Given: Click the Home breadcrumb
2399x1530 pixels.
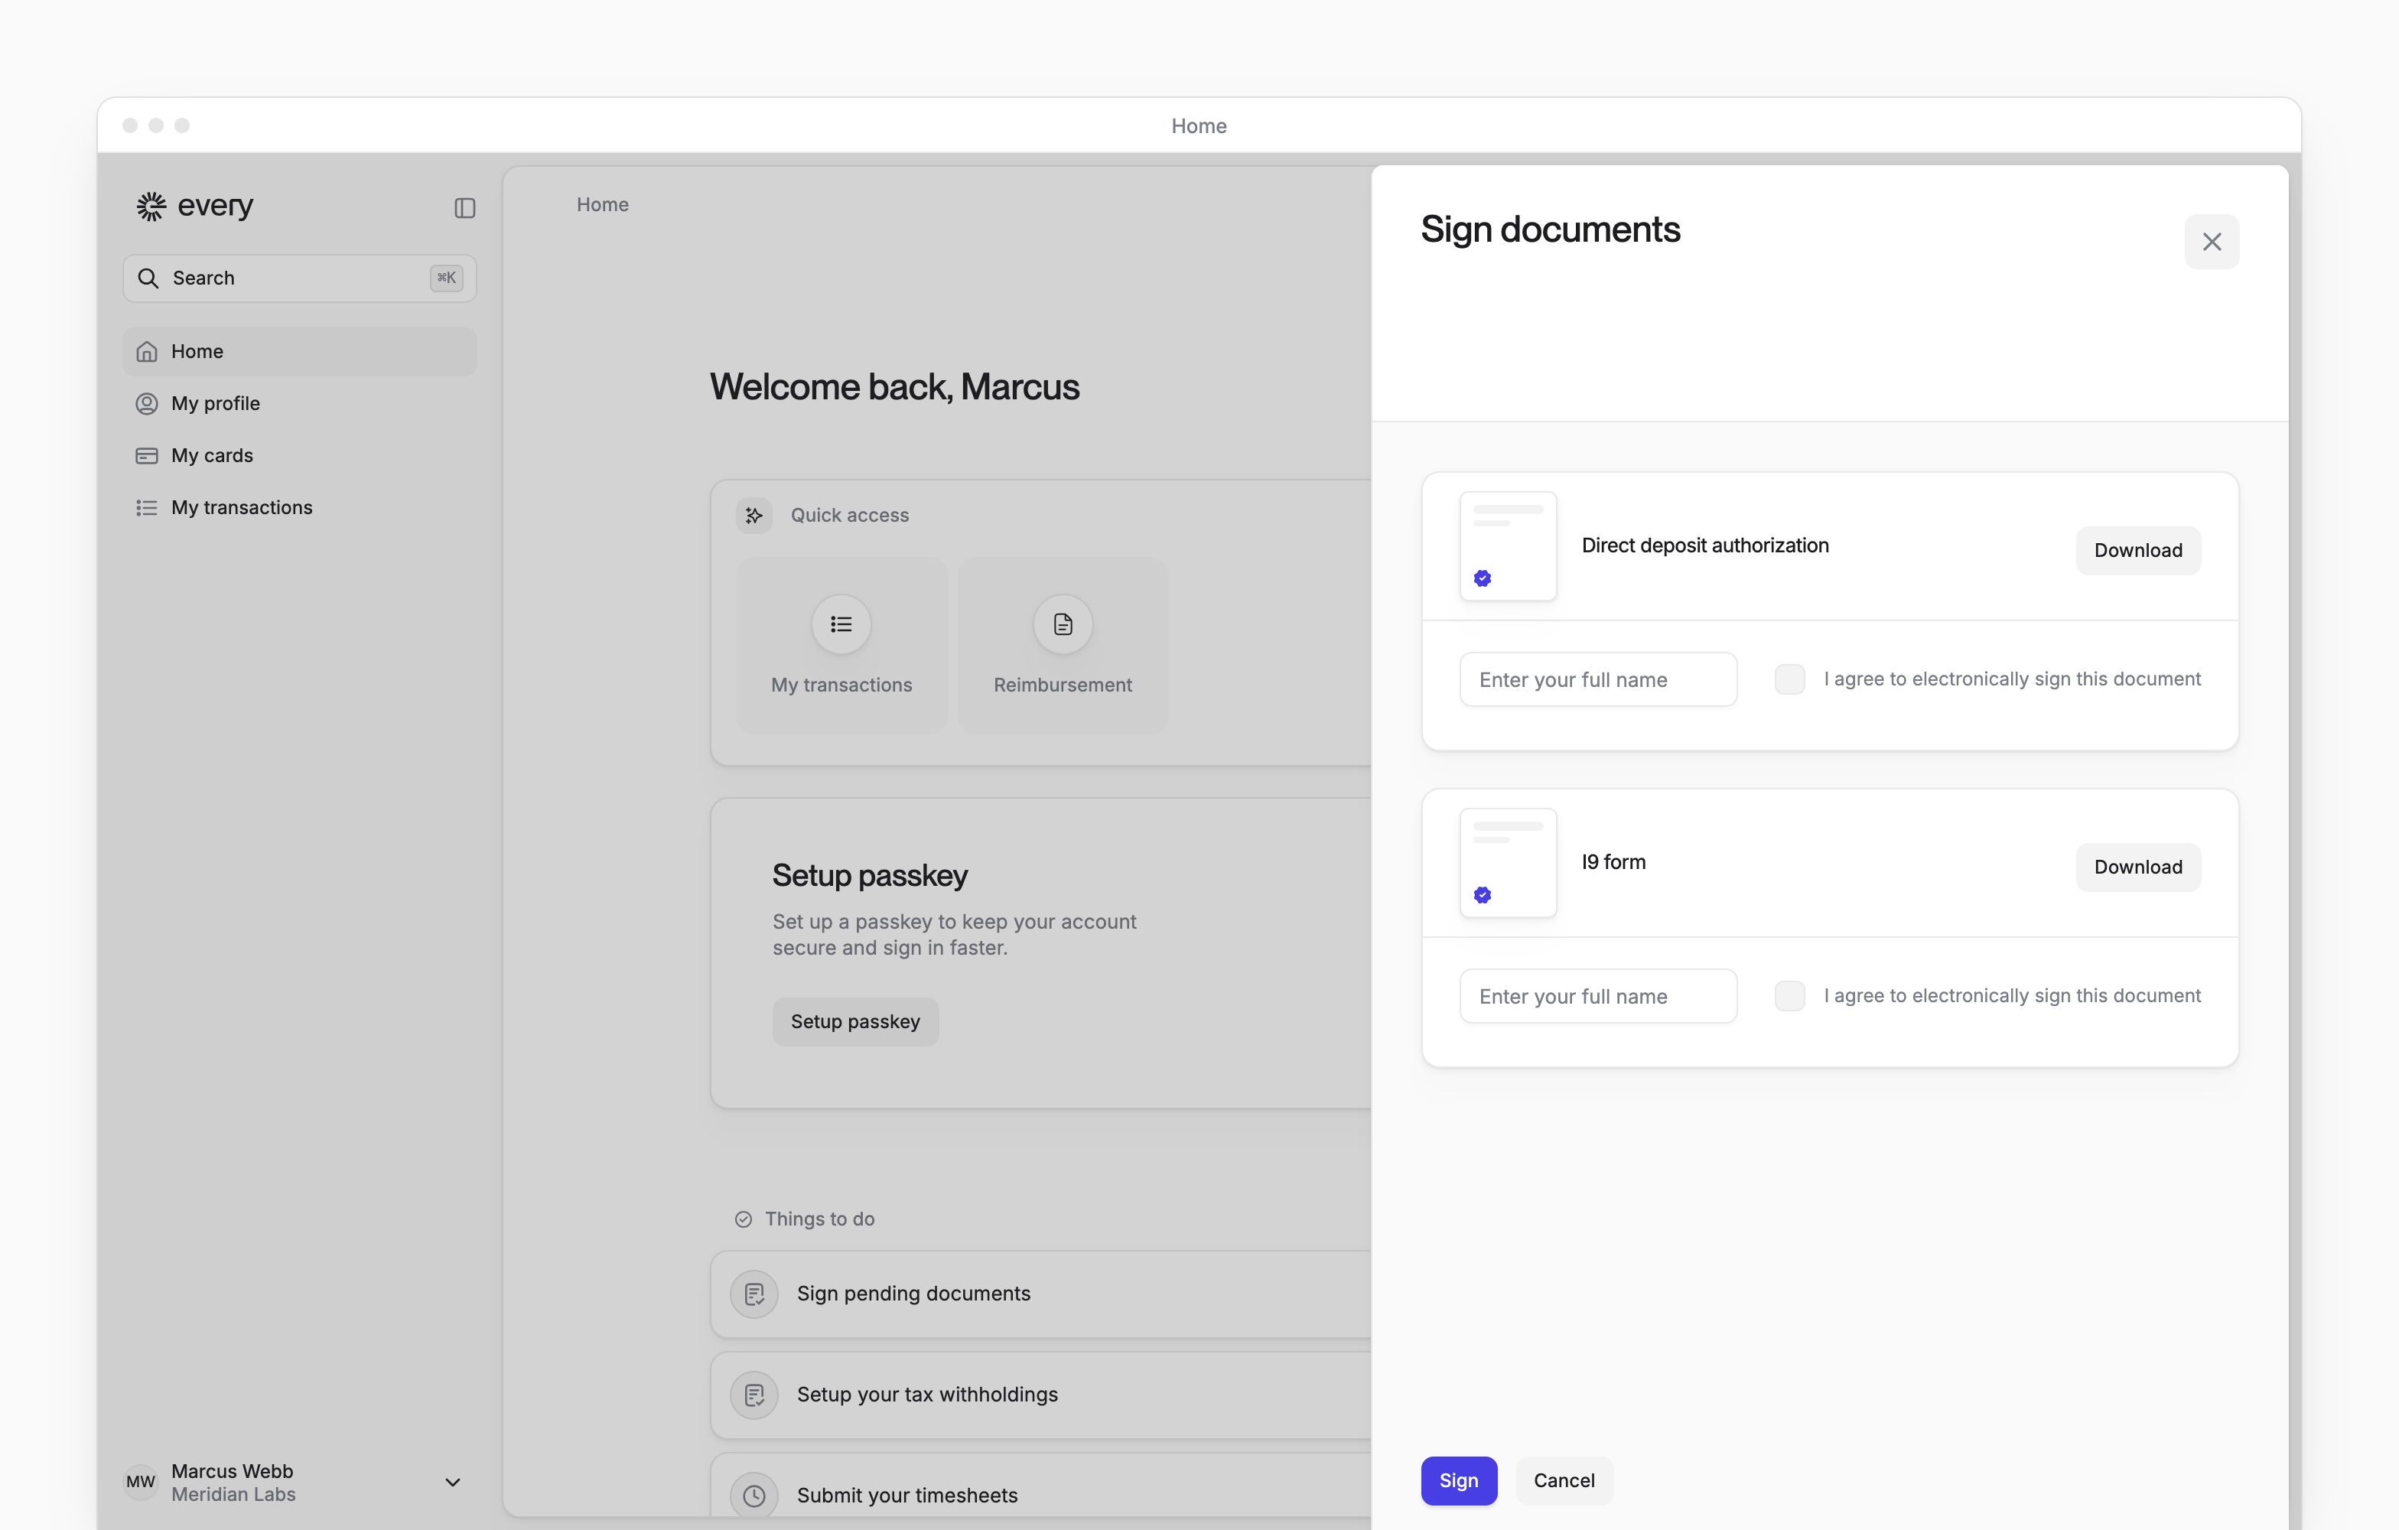Looking at the screenshot, I should coord(602,204).
